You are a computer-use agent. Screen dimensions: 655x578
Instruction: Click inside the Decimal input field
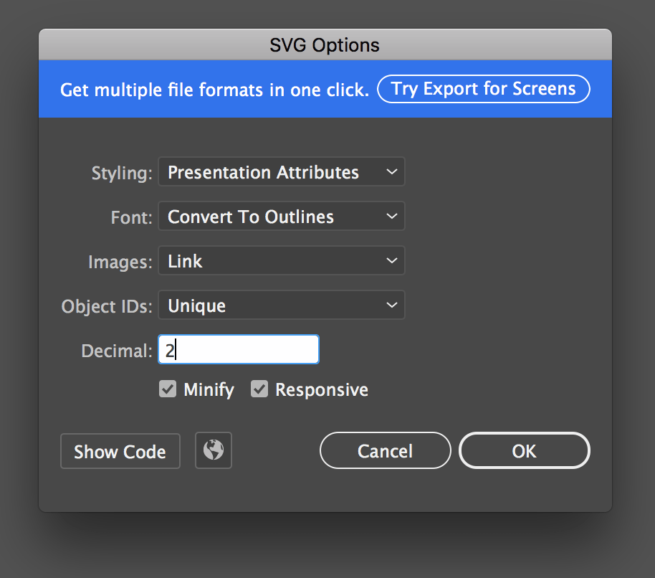236,349
